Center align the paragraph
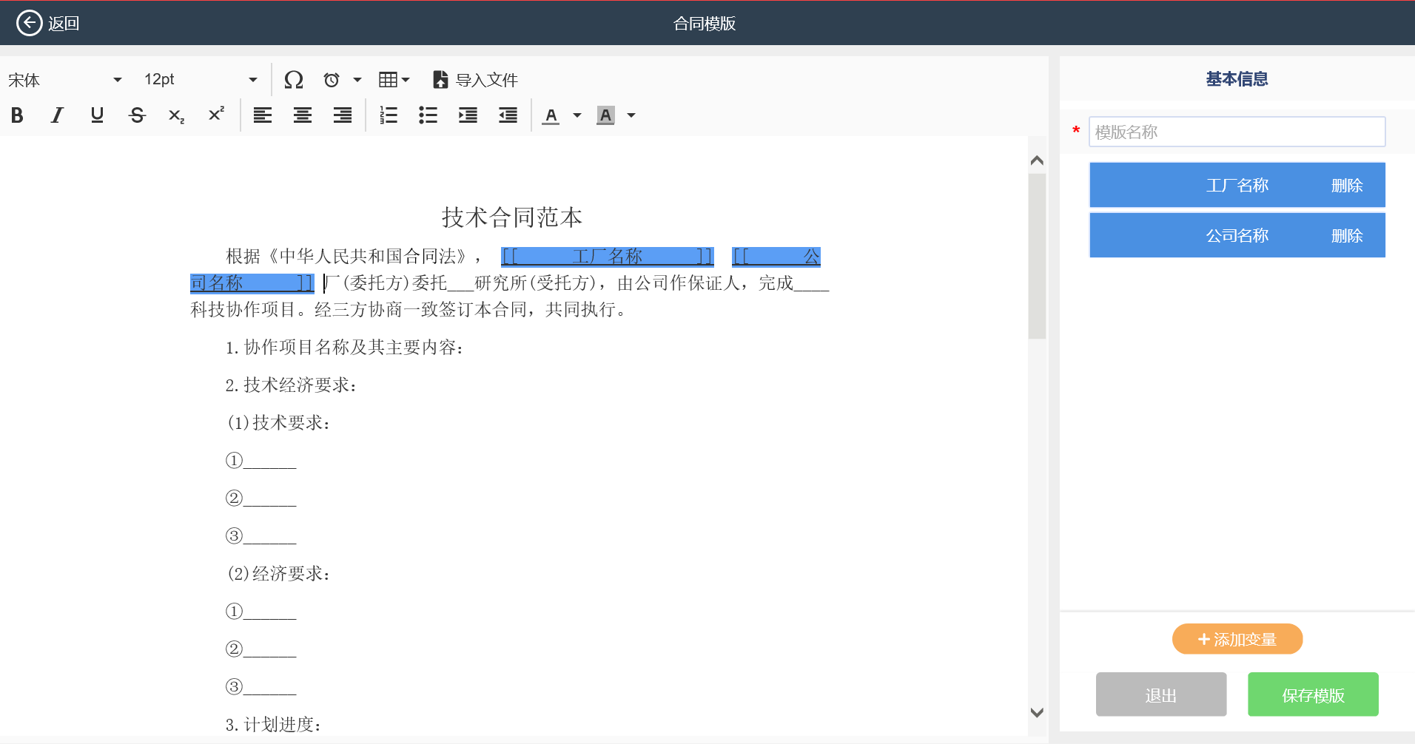This screenshot has height=744, width=1415. [303, 115]
